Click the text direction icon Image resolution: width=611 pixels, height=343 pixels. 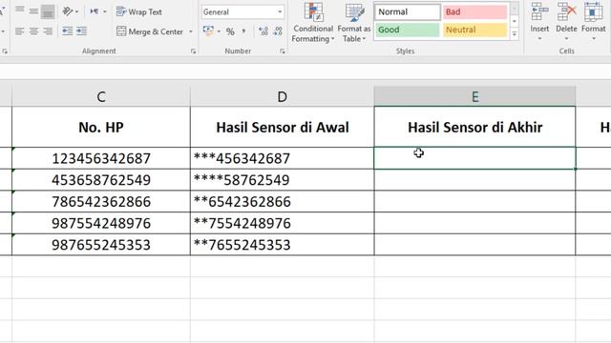point(95,11)
